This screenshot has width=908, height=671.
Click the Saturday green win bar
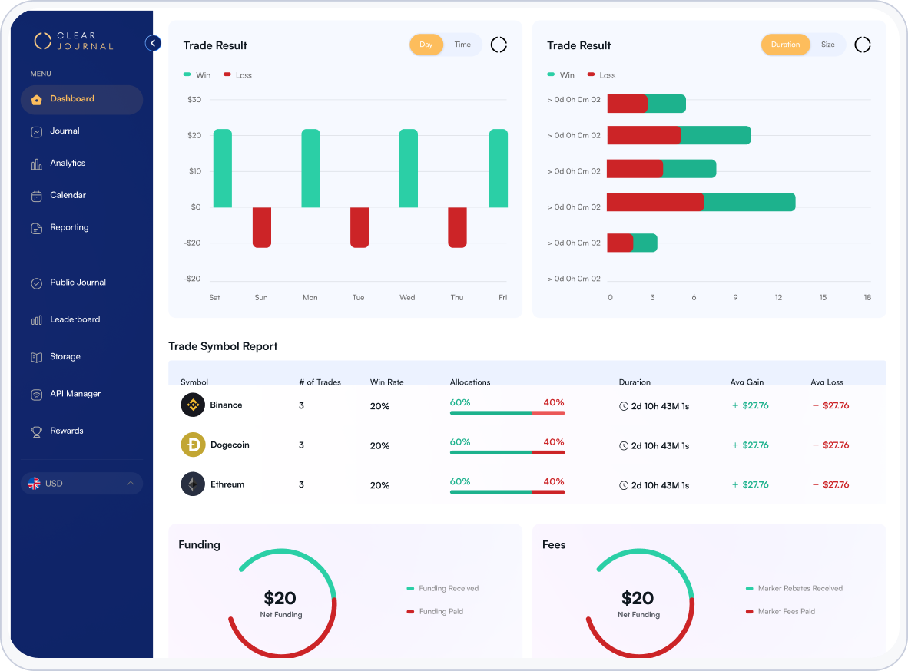[222, 168]
